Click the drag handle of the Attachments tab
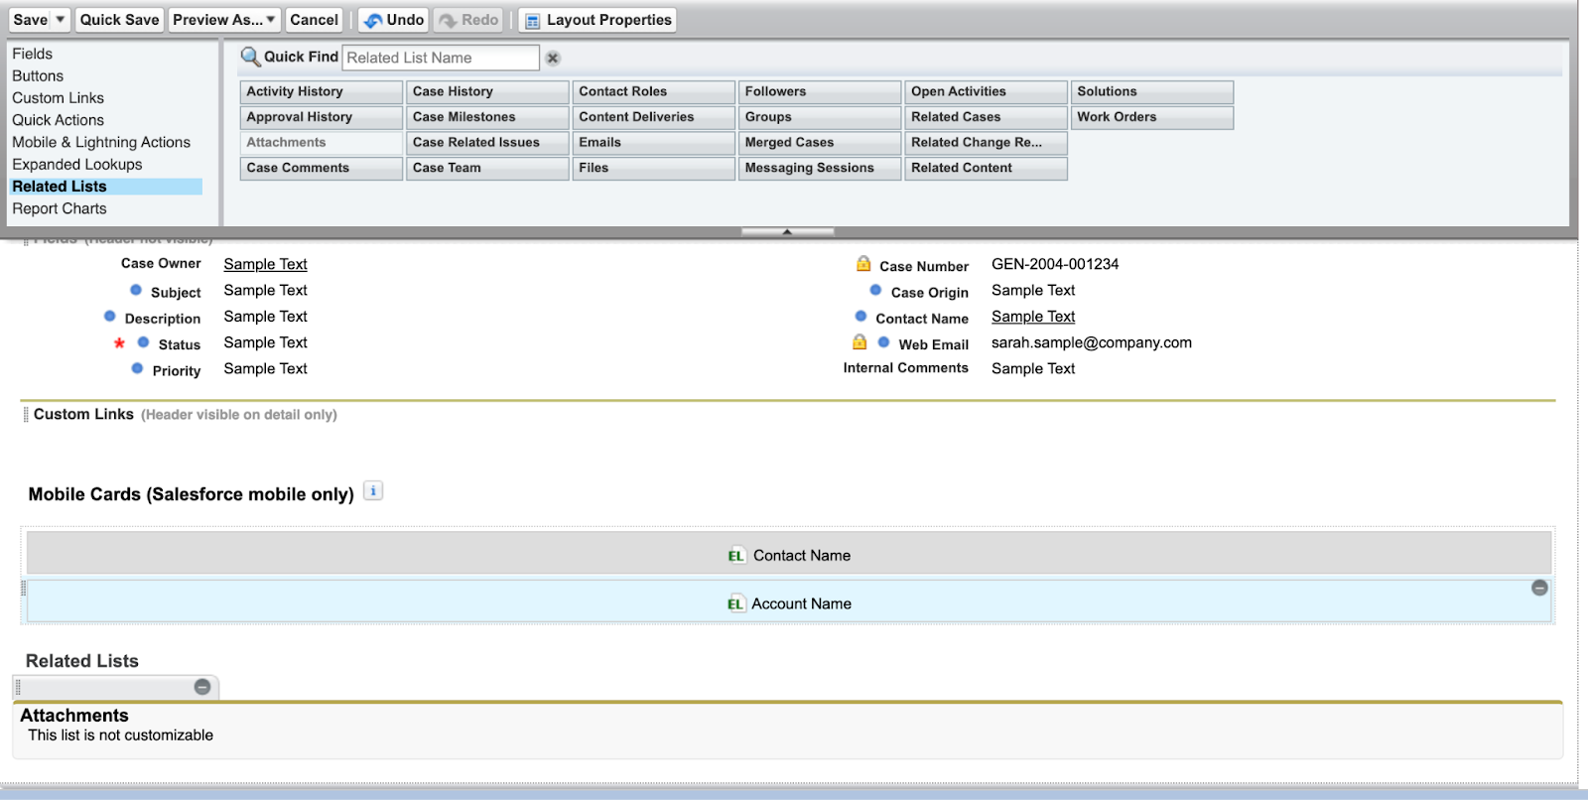Viewport: 1588px width, 800px height. point(18,687)
